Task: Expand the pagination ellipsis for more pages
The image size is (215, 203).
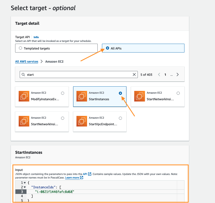Action: pos(172,75)
